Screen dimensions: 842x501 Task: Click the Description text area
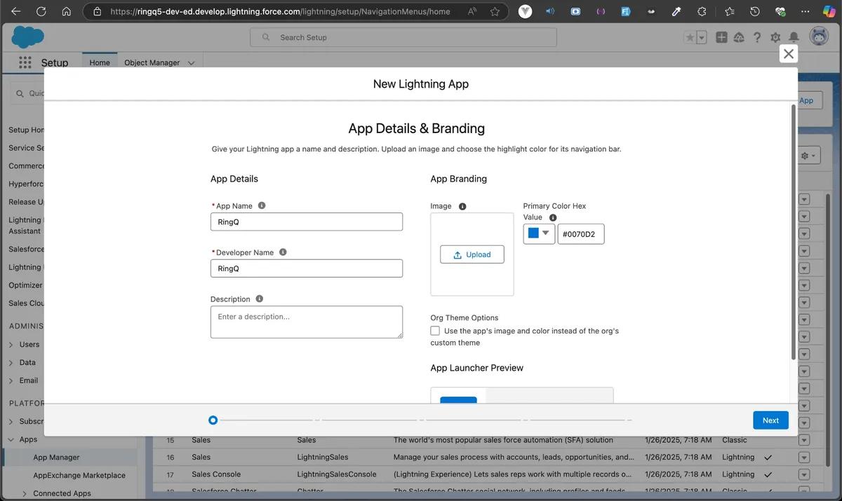[x=307, y=322]
